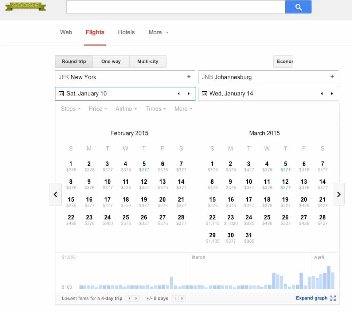Screen dimensions: 352x312
Task: Select the One way trip option
Action: click(111, 61)
